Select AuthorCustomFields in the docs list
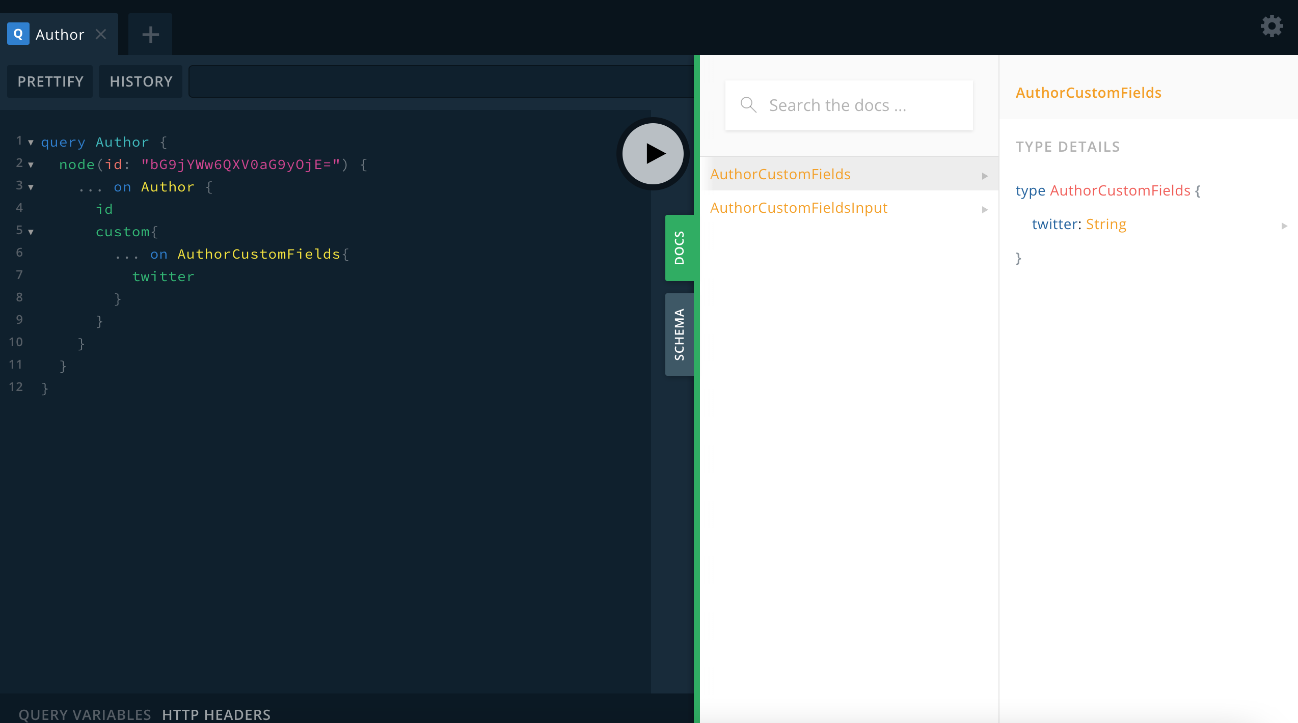Screen dimensions: 1298x723 pos(849,174)
